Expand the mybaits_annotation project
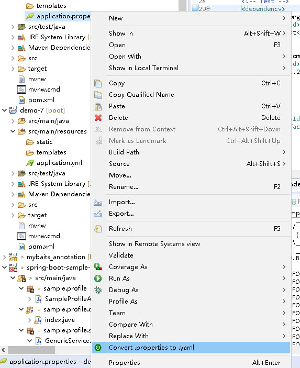This screenshot has height=368, width=300. [5, 257]
